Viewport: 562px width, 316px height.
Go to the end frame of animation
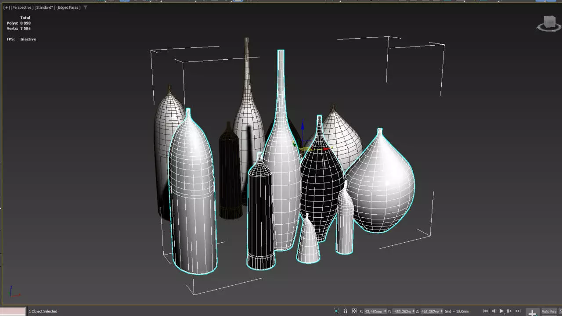(x=518, y=311)
